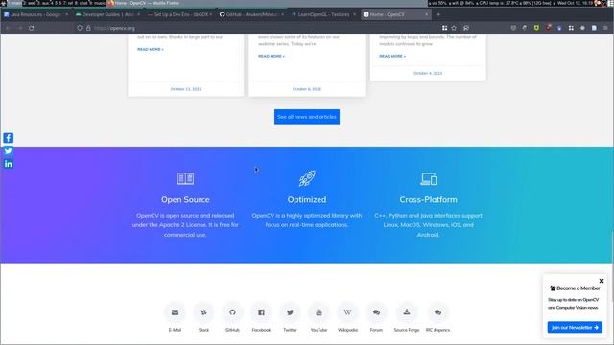Open the Forum chat icon
Viewport: 614px width, 345px height.
[376, 312]
